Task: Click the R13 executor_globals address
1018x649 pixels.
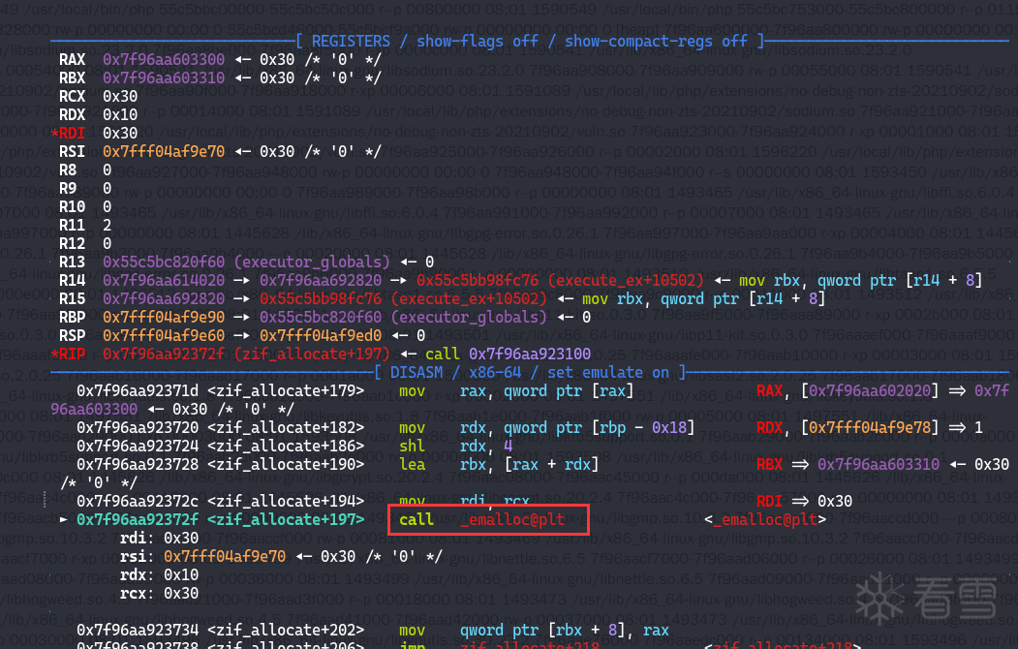Action: (164, 262)
